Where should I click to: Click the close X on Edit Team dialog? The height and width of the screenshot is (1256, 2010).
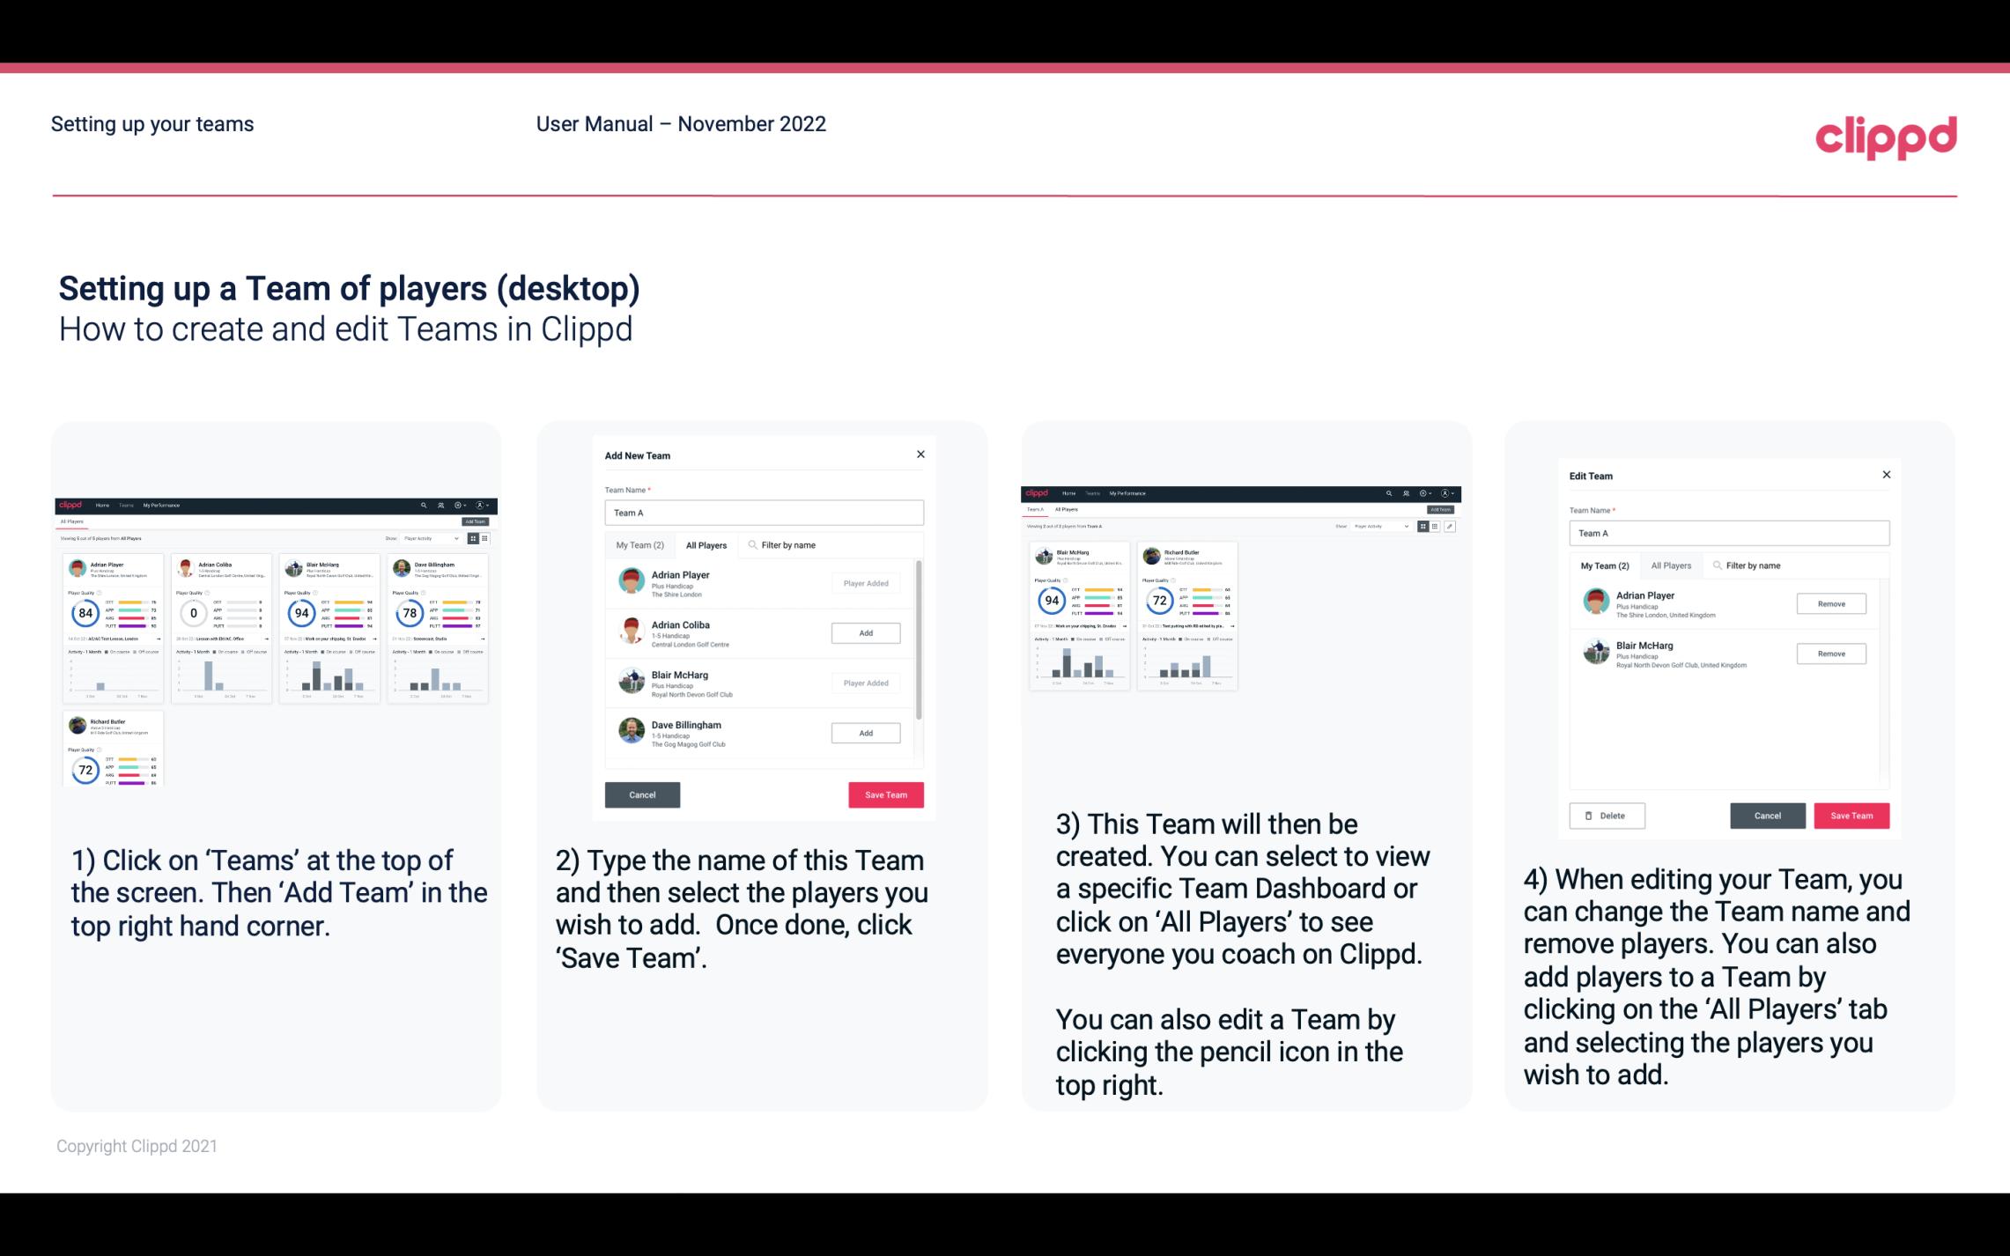1886,475
